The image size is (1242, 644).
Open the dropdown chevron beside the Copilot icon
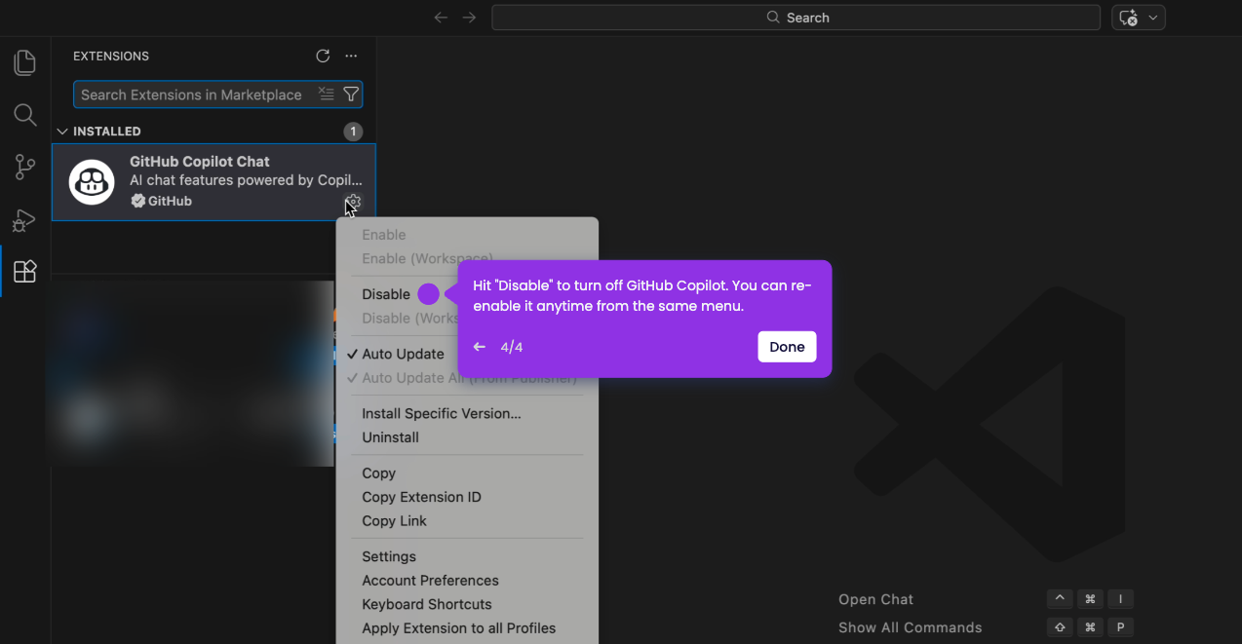[x=1154, y=18]
